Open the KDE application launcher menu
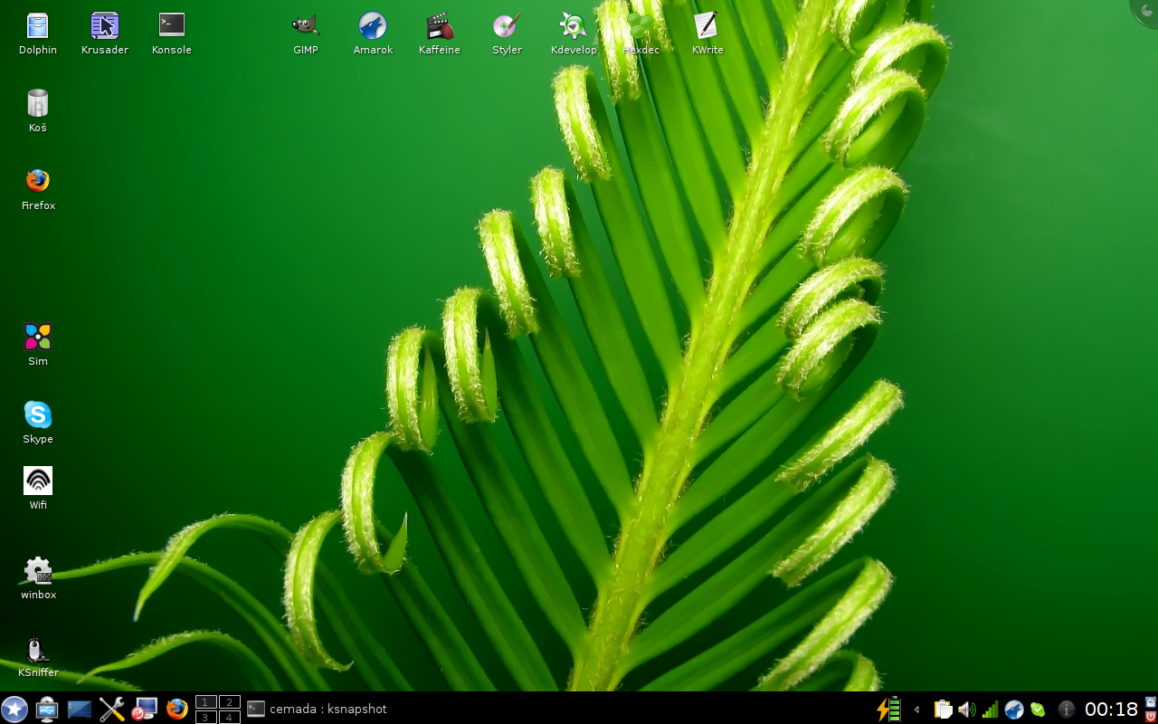 click(x=14, y=709)
